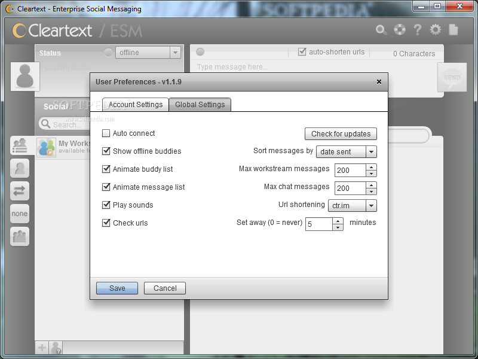Switch to Global Settings tab
The height and width of the screenshot is (359, 478).
click(200, 105)
